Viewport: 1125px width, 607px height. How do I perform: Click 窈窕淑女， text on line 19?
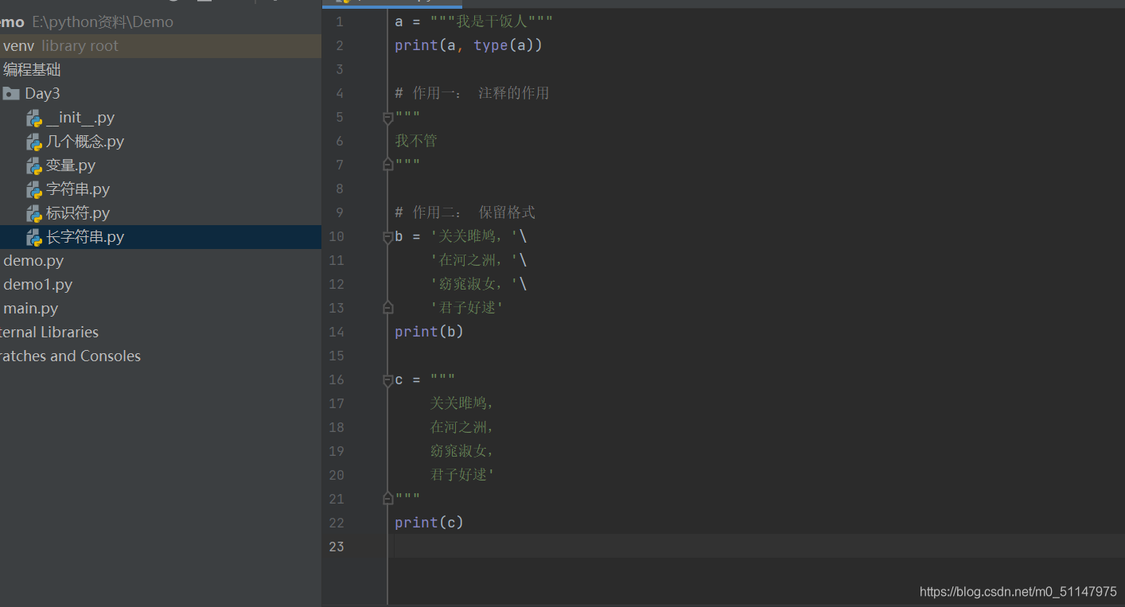[x=462, y=452]
